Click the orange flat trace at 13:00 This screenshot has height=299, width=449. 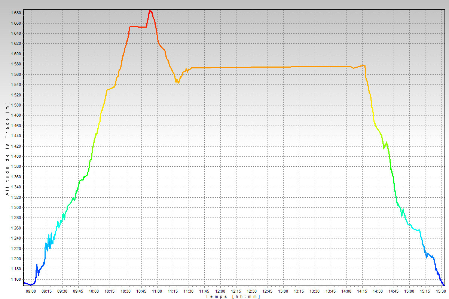283,67
